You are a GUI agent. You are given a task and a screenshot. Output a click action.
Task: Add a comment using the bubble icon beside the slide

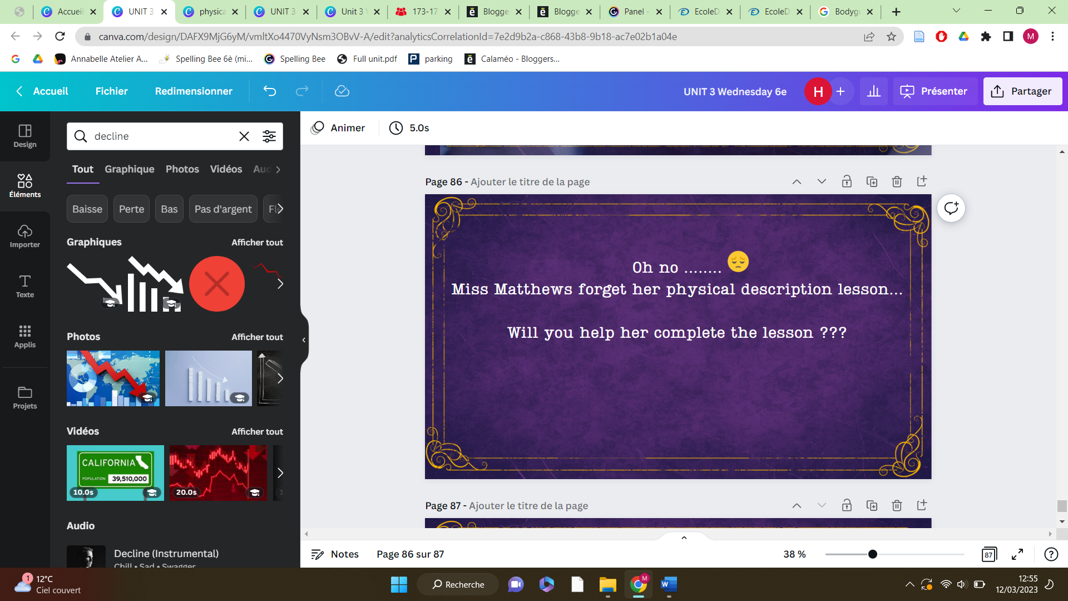pos(951,208)
